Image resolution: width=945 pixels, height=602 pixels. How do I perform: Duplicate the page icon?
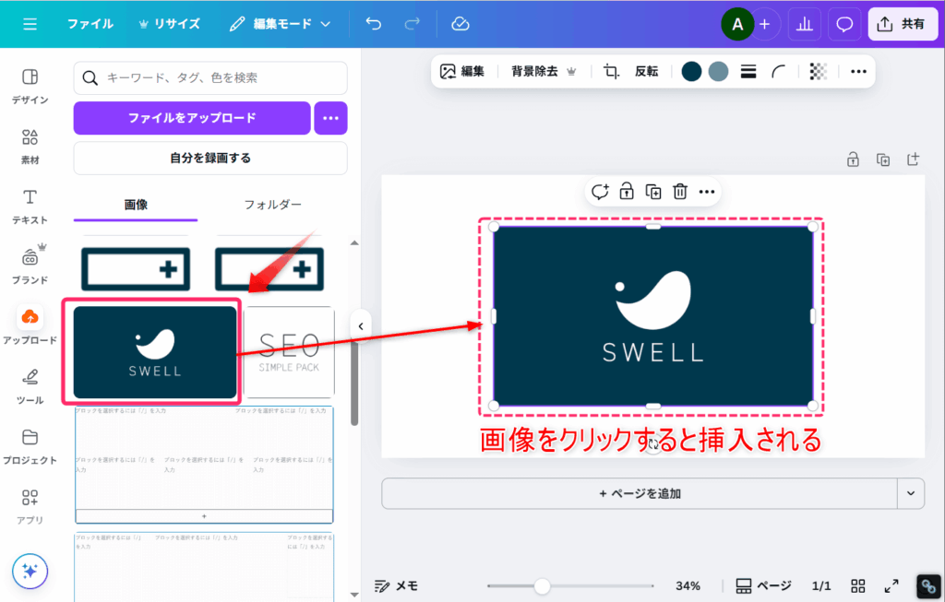pyautogui.click(x=883, y=159)
